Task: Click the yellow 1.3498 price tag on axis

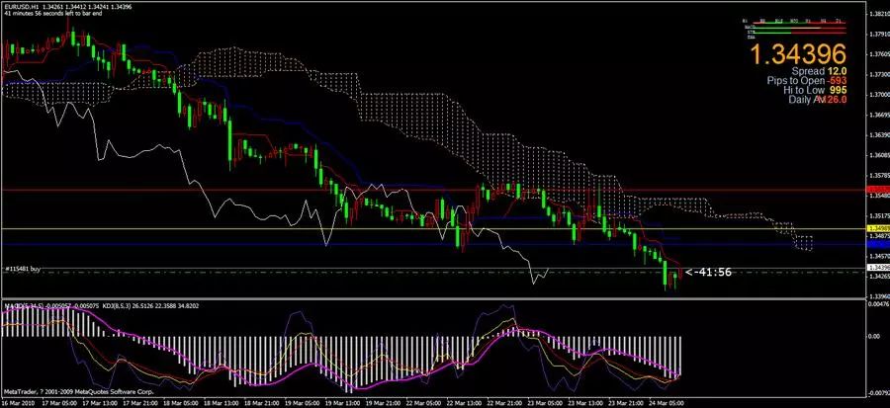Action: pos(879,228)
